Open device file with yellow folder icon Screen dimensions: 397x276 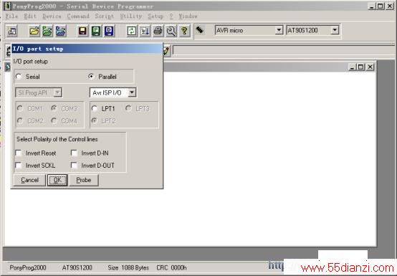pyautogui.click(x=34, y=31)
